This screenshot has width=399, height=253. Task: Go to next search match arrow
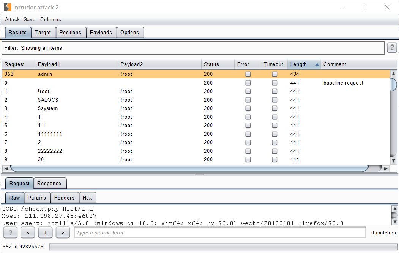63,233
